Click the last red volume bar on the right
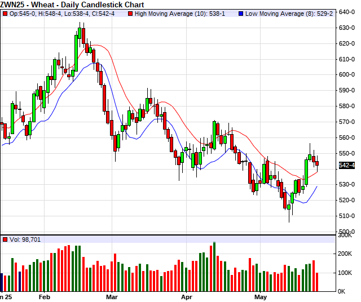This screenshot has height=302, width=361. click(x=317, y=282)
